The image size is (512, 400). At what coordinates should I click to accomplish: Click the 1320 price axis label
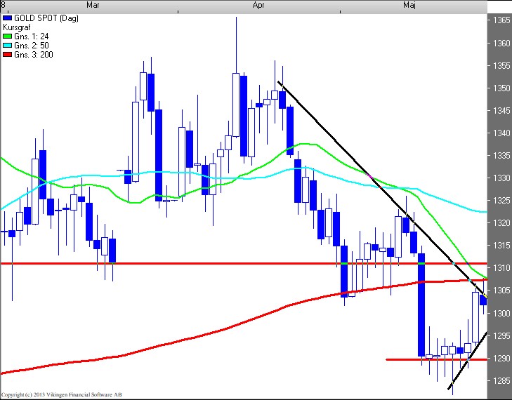501,223
